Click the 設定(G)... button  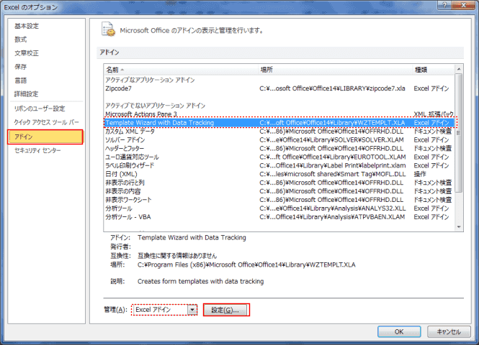[226, 310]
